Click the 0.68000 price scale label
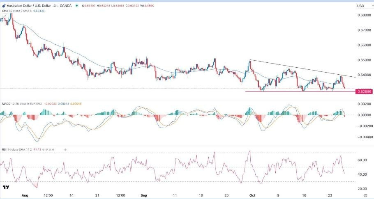Image resolution: width=374 pixels, height=199 pixels. coord(365,15)
